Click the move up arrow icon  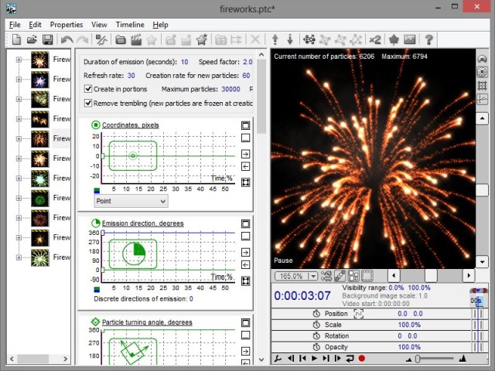(275, 39)
